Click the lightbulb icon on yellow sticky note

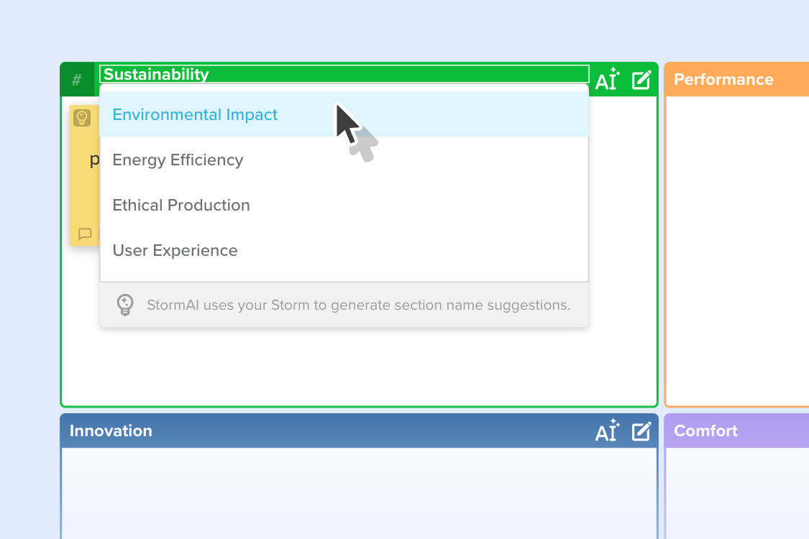coord(82,118)
